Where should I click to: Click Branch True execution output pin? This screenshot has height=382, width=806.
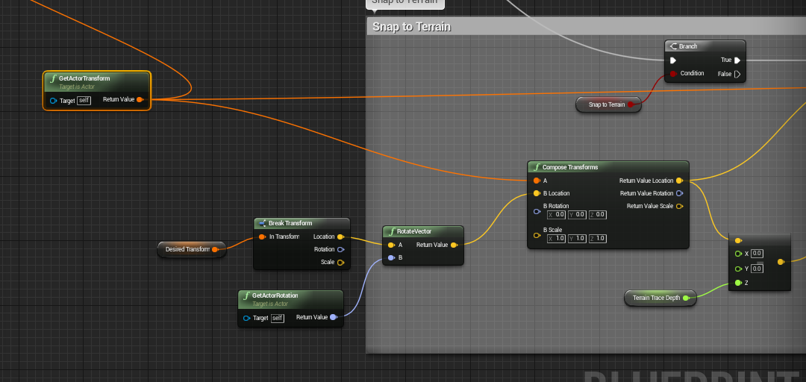click(737, 60)
